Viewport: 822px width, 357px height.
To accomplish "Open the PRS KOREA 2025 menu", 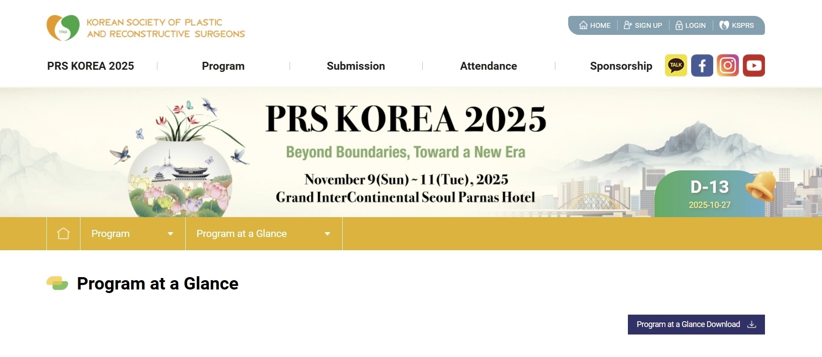I will [91, 66].
